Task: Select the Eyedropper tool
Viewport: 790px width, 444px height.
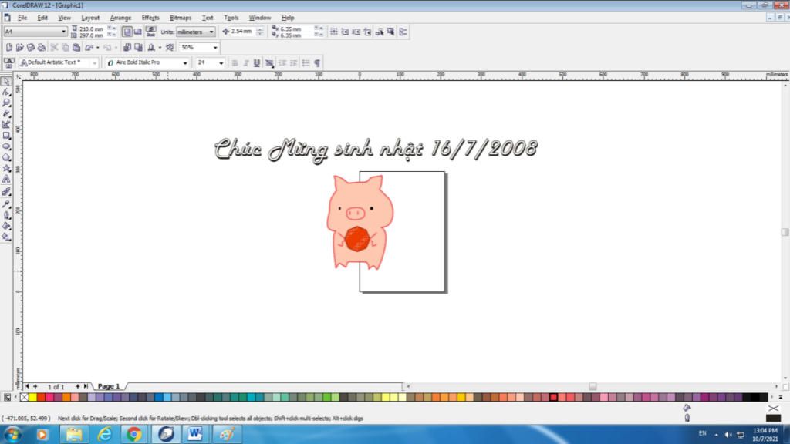Action: pyautogui.click(x=6, y=203)
